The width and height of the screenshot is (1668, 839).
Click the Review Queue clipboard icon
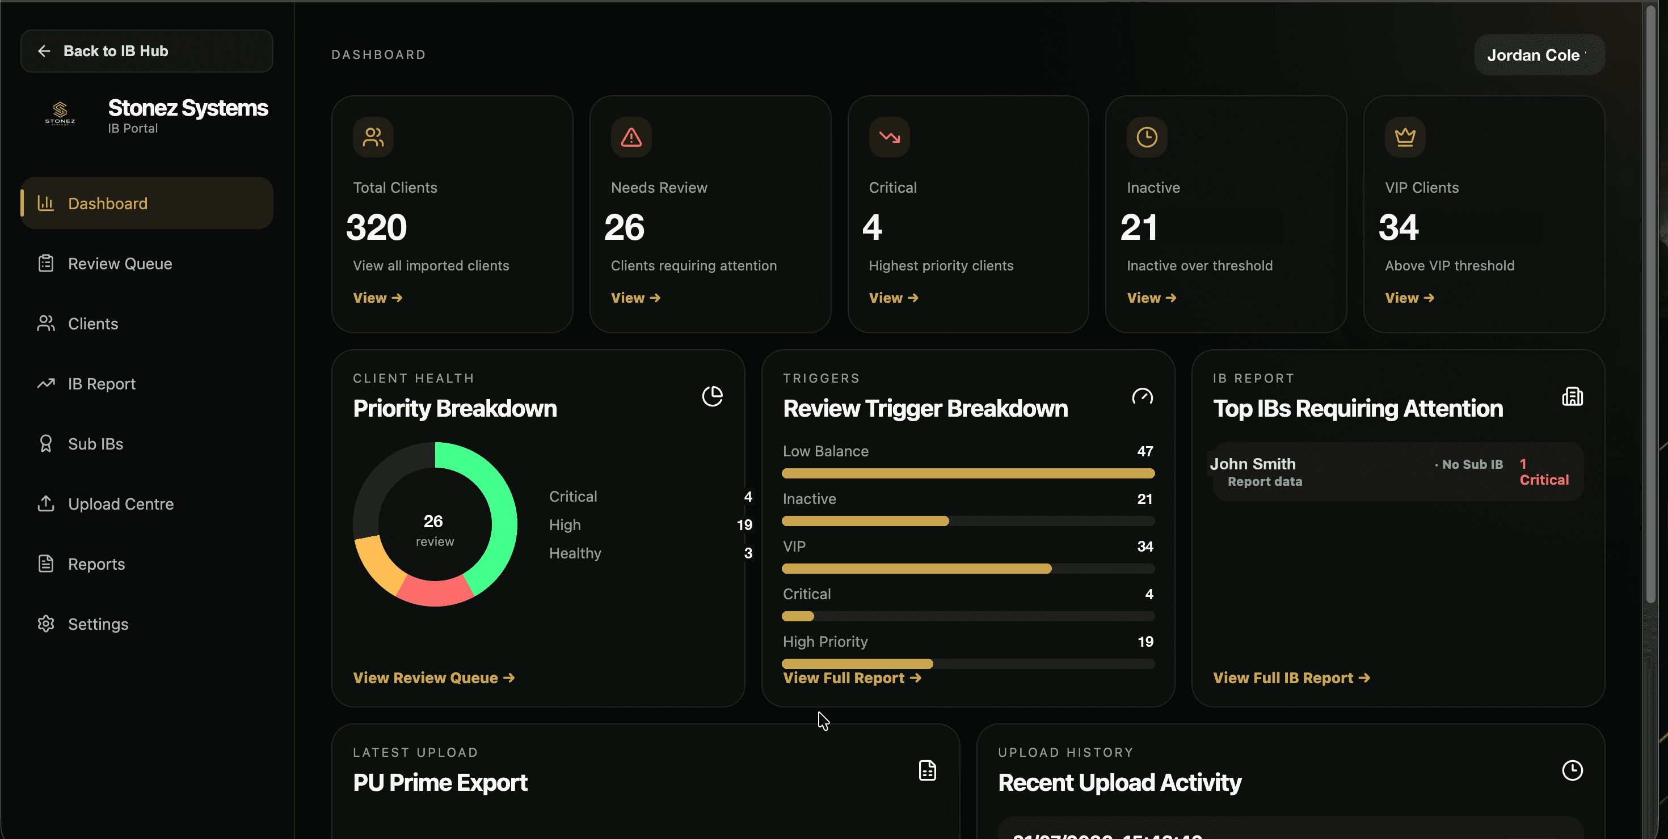[46, 263]
